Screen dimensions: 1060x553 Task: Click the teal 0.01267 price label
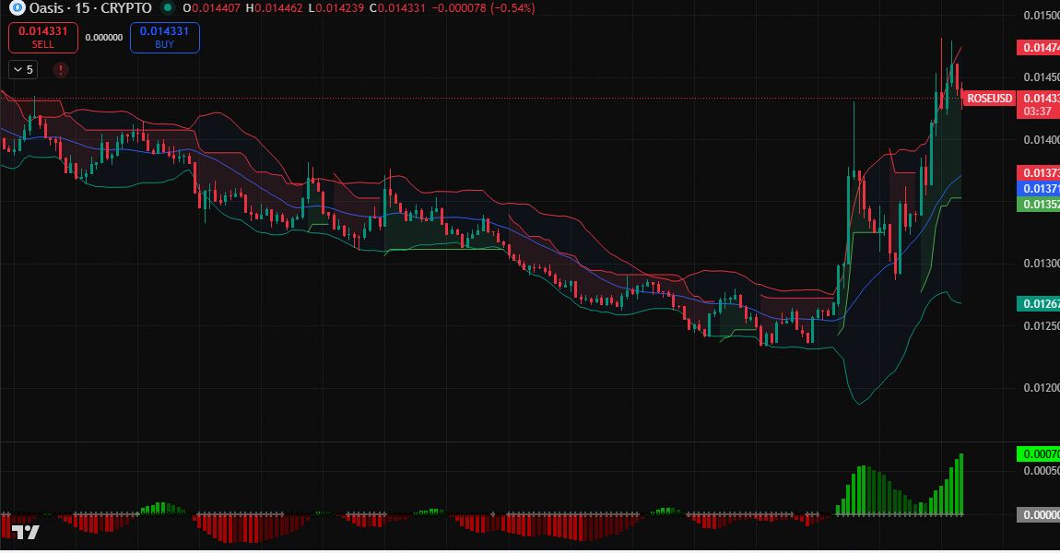pyautogui.click(x=1042, y=301)
